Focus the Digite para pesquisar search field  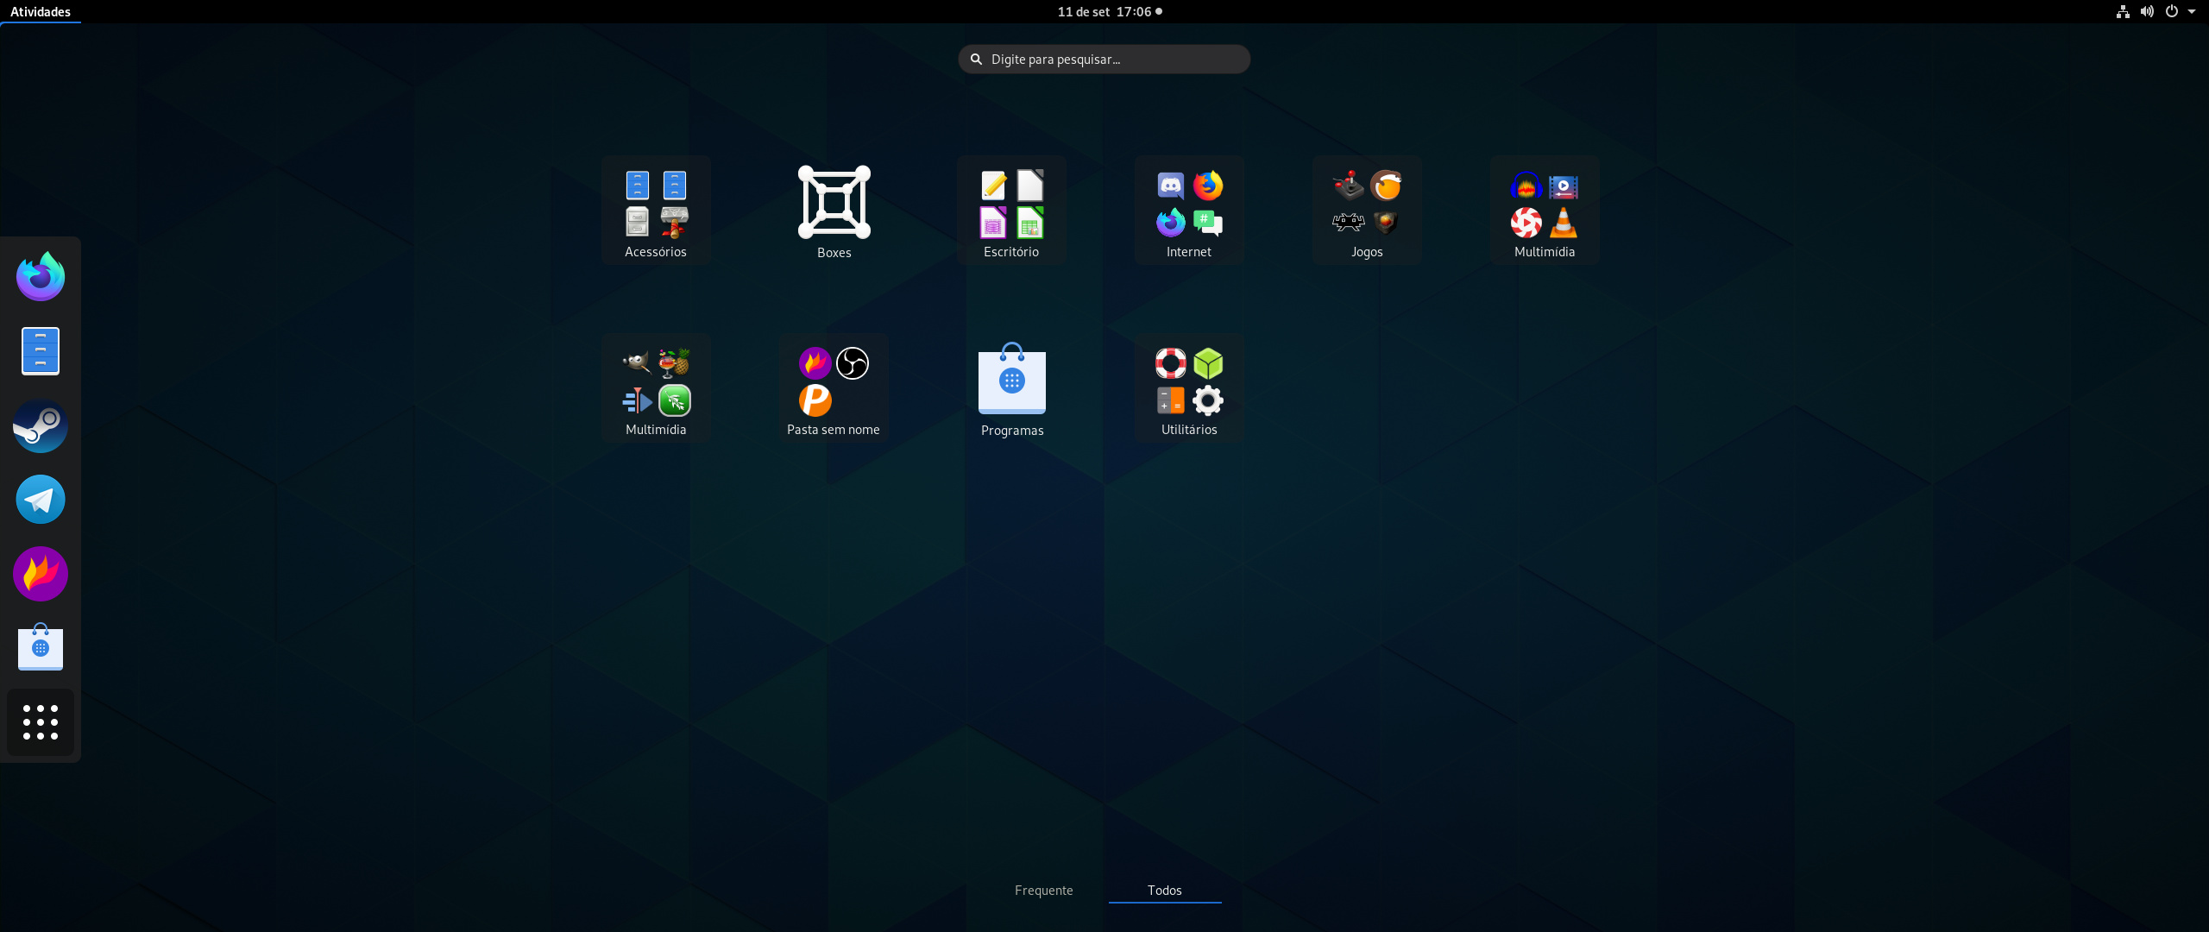1104,60
